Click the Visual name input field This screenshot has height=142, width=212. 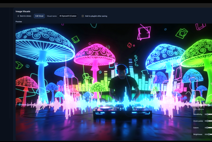point(68,16)
